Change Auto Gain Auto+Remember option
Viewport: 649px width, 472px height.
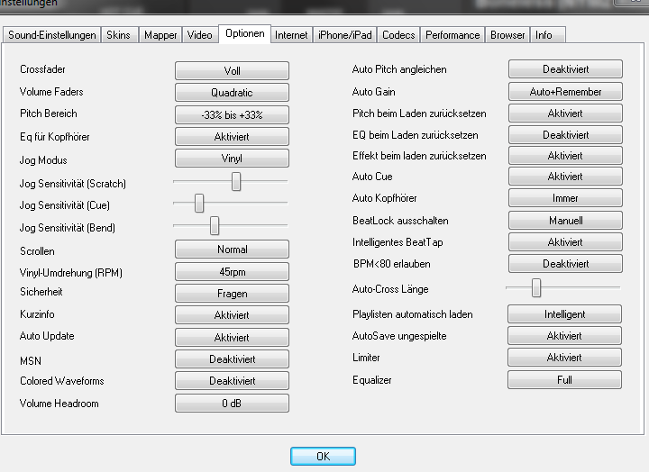565,92
